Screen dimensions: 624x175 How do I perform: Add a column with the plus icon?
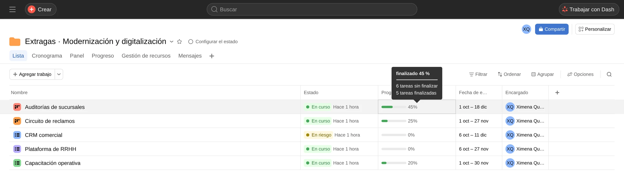[557, 93]
